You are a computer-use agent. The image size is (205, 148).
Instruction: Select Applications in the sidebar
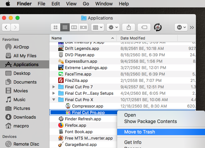pos(25,64)
